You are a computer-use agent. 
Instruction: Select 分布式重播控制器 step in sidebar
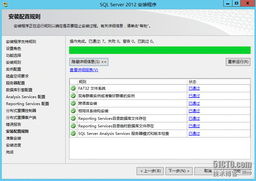[x=21, y=110]
